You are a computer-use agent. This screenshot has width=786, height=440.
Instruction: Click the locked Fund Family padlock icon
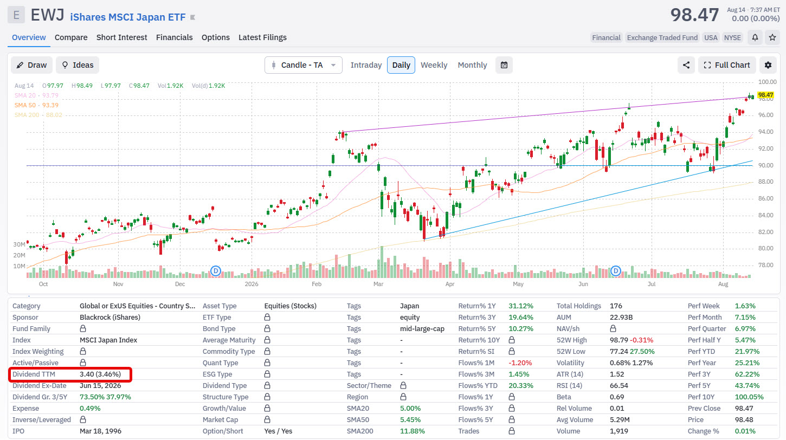[x=83, y=329]
